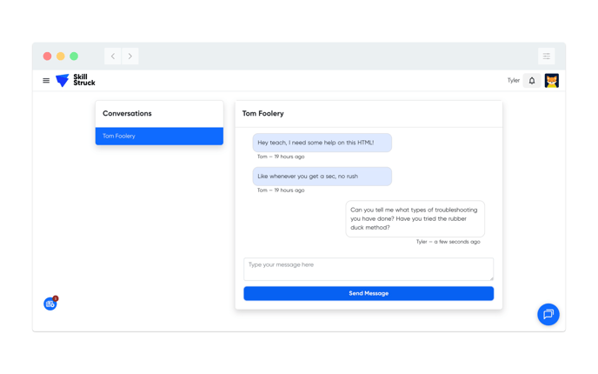Click the blue round icon with red badge

pyautogui.click(x=50, y=304)
